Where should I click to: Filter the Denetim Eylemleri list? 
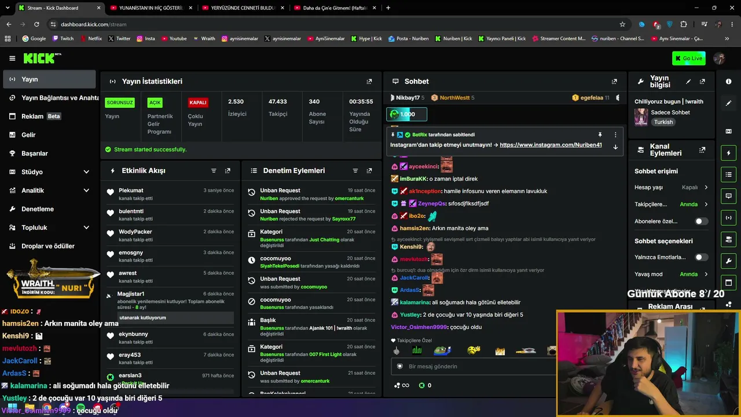pos(355,171)
